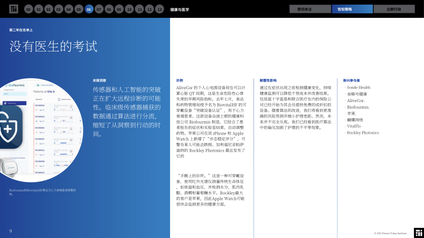Select the 告知策略 tab

click(x=353, y=9)
